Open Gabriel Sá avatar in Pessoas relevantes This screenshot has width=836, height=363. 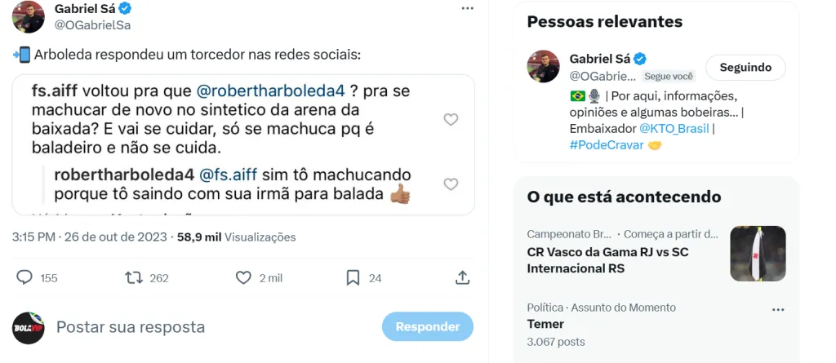[544, 67]
